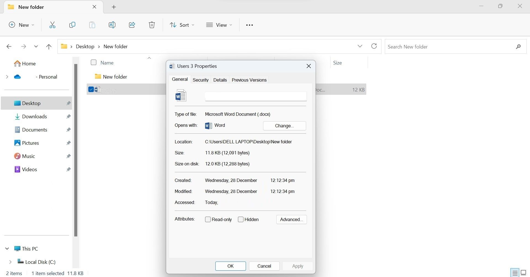This screenshot has height=277, width=530.
Task: Tick the Hidden attribute checkbox
Action: [241, 219]
